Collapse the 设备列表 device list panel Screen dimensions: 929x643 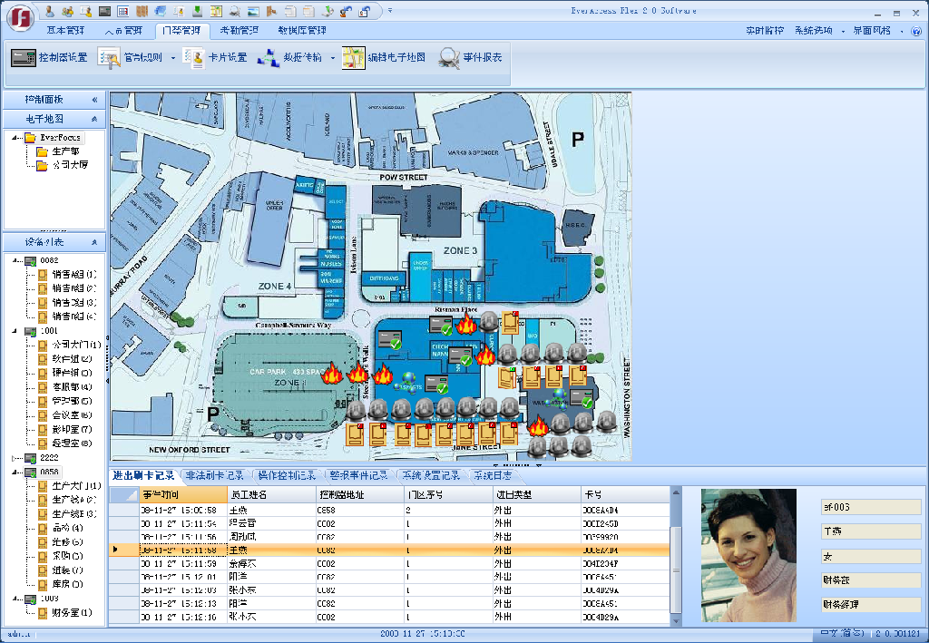[x=93, y=242]
